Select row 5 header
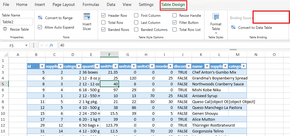Image resolution: width=290 pixels, height=136 pixels. (x=4, y=84)
